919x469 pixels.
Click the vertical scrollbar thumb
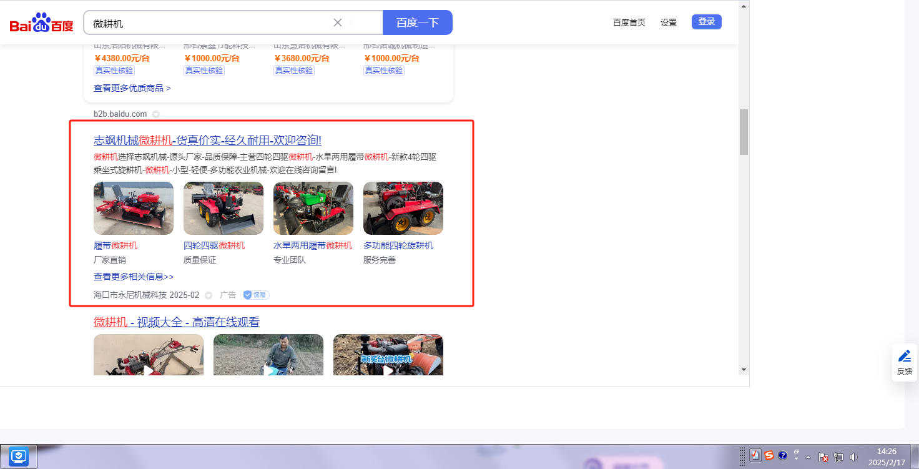(744, 132)
